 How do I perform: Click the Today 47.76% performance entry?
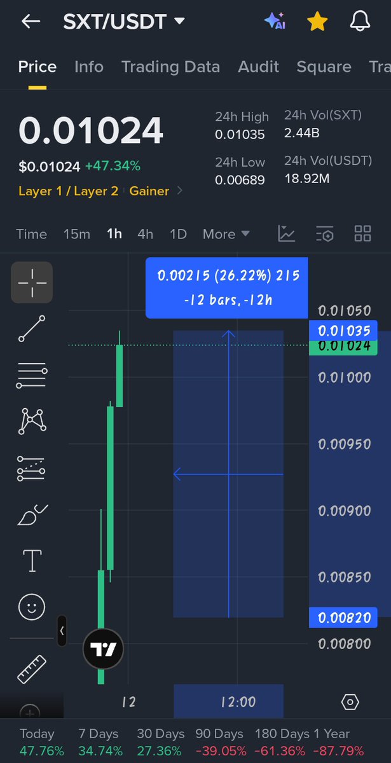(42, 742)
